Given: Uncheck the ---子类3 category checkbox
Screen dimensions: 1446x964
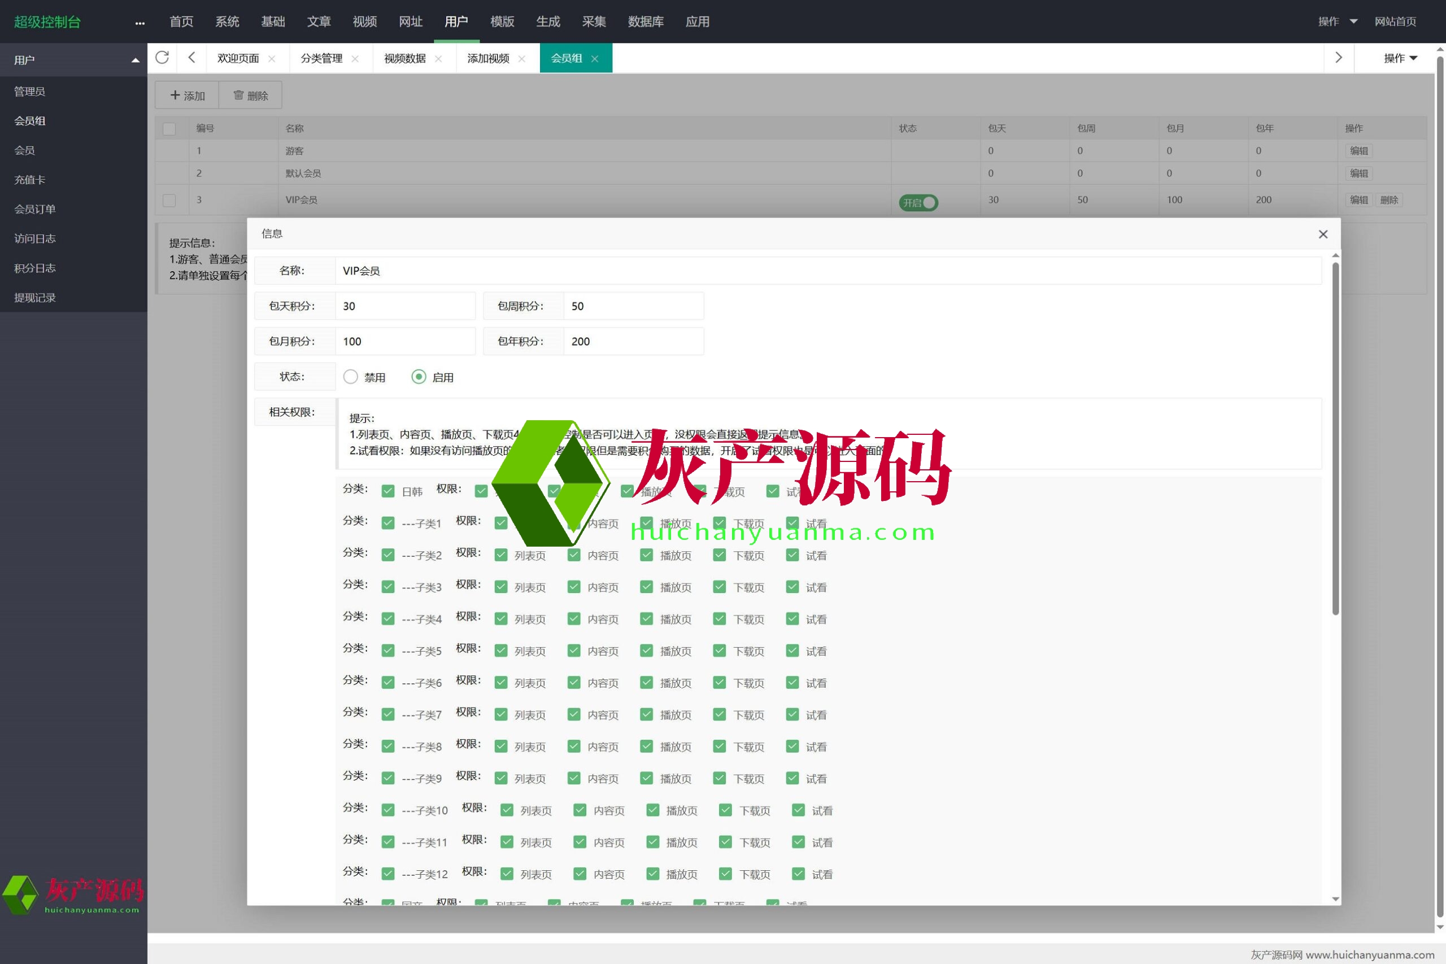Looking at the screenshot, I should (x=388, y=587).
